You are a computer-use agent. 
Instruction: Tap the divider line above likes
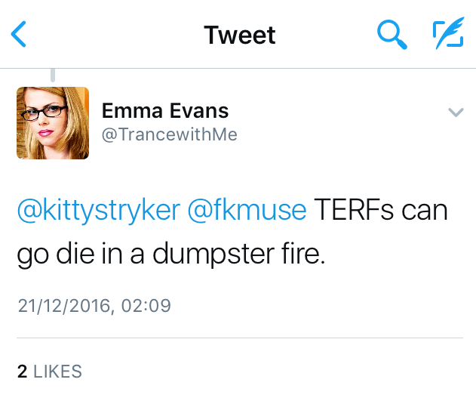click(240, 338)
